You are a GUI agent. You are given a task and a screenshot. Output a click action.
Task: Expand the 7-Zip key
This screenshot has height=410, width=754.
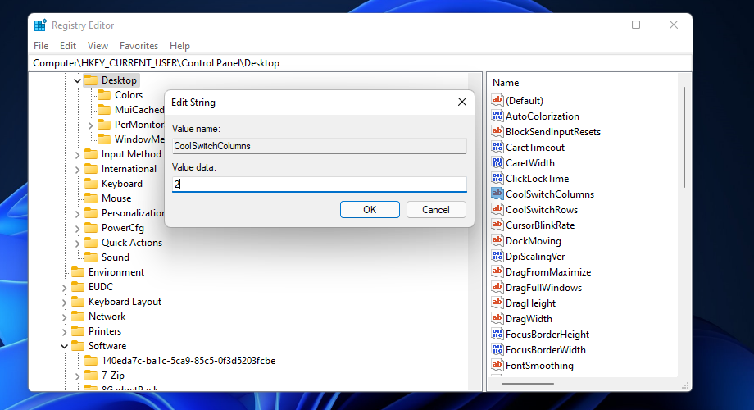[x=77, y=376]
